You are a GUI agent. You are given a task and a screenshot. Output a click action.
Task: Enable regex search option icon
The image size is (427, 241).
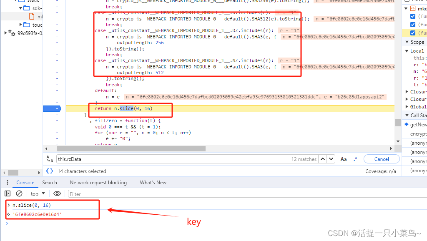[x=355, y=159]
